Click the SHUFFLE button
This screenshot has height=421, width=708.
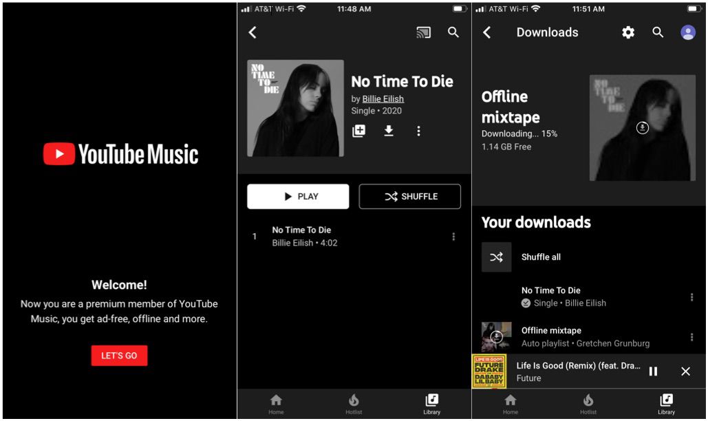pyautogui.click(x=410, y=196)
